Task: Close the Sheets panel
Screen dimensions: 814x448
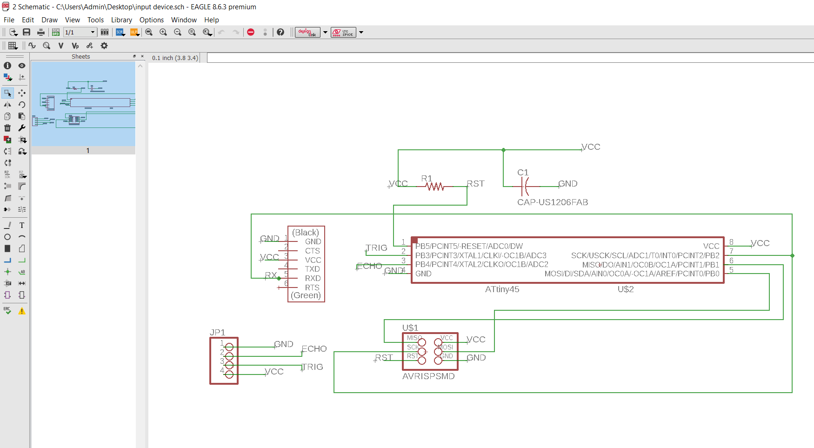Action: (x=142, y=56)
